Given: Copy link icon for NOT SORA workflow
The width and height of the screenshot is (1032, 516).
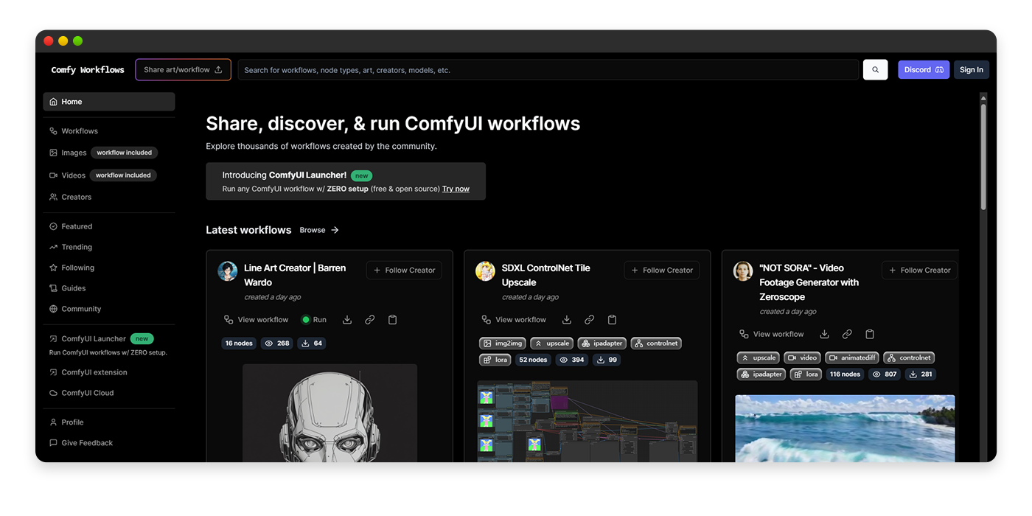Looking at the screenshot, I should point(847,335).
